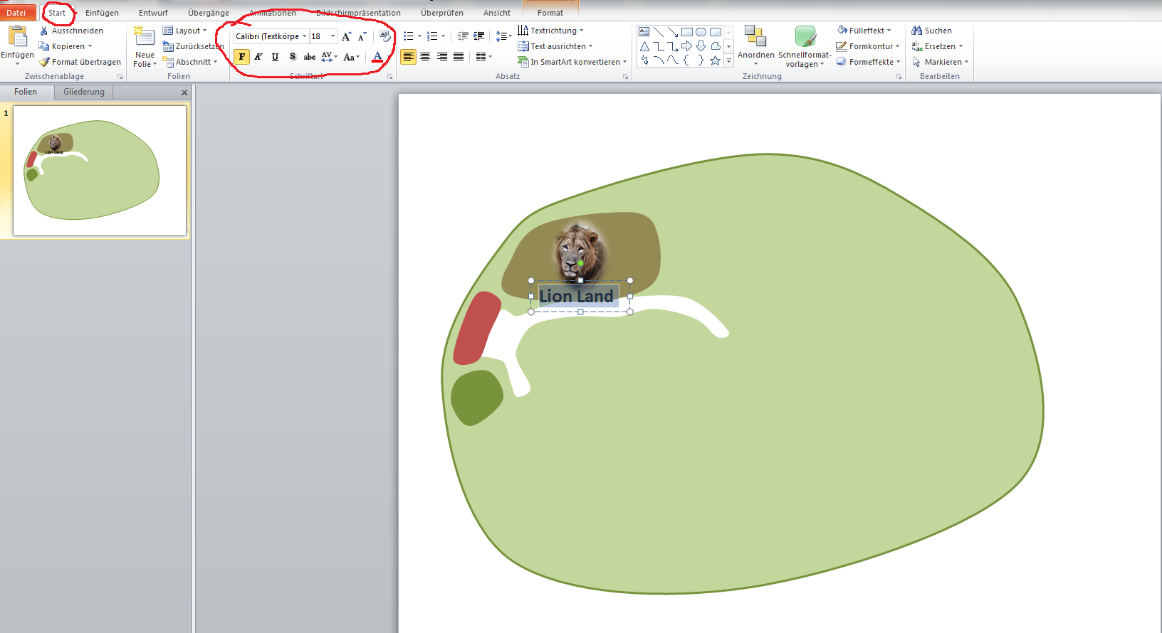Open the font name dropdown Calibri
Screen dimensions: 1162x633
[x=304, y=36]
